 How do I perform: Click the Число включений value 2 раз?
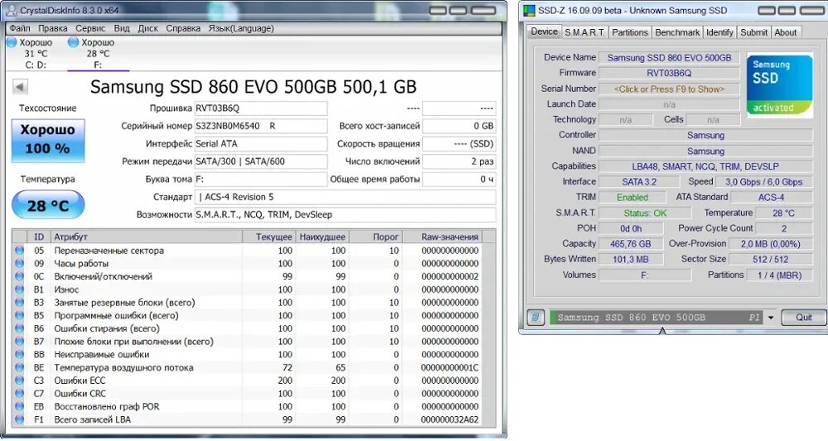pyautogui.click(x=459, y=161)
